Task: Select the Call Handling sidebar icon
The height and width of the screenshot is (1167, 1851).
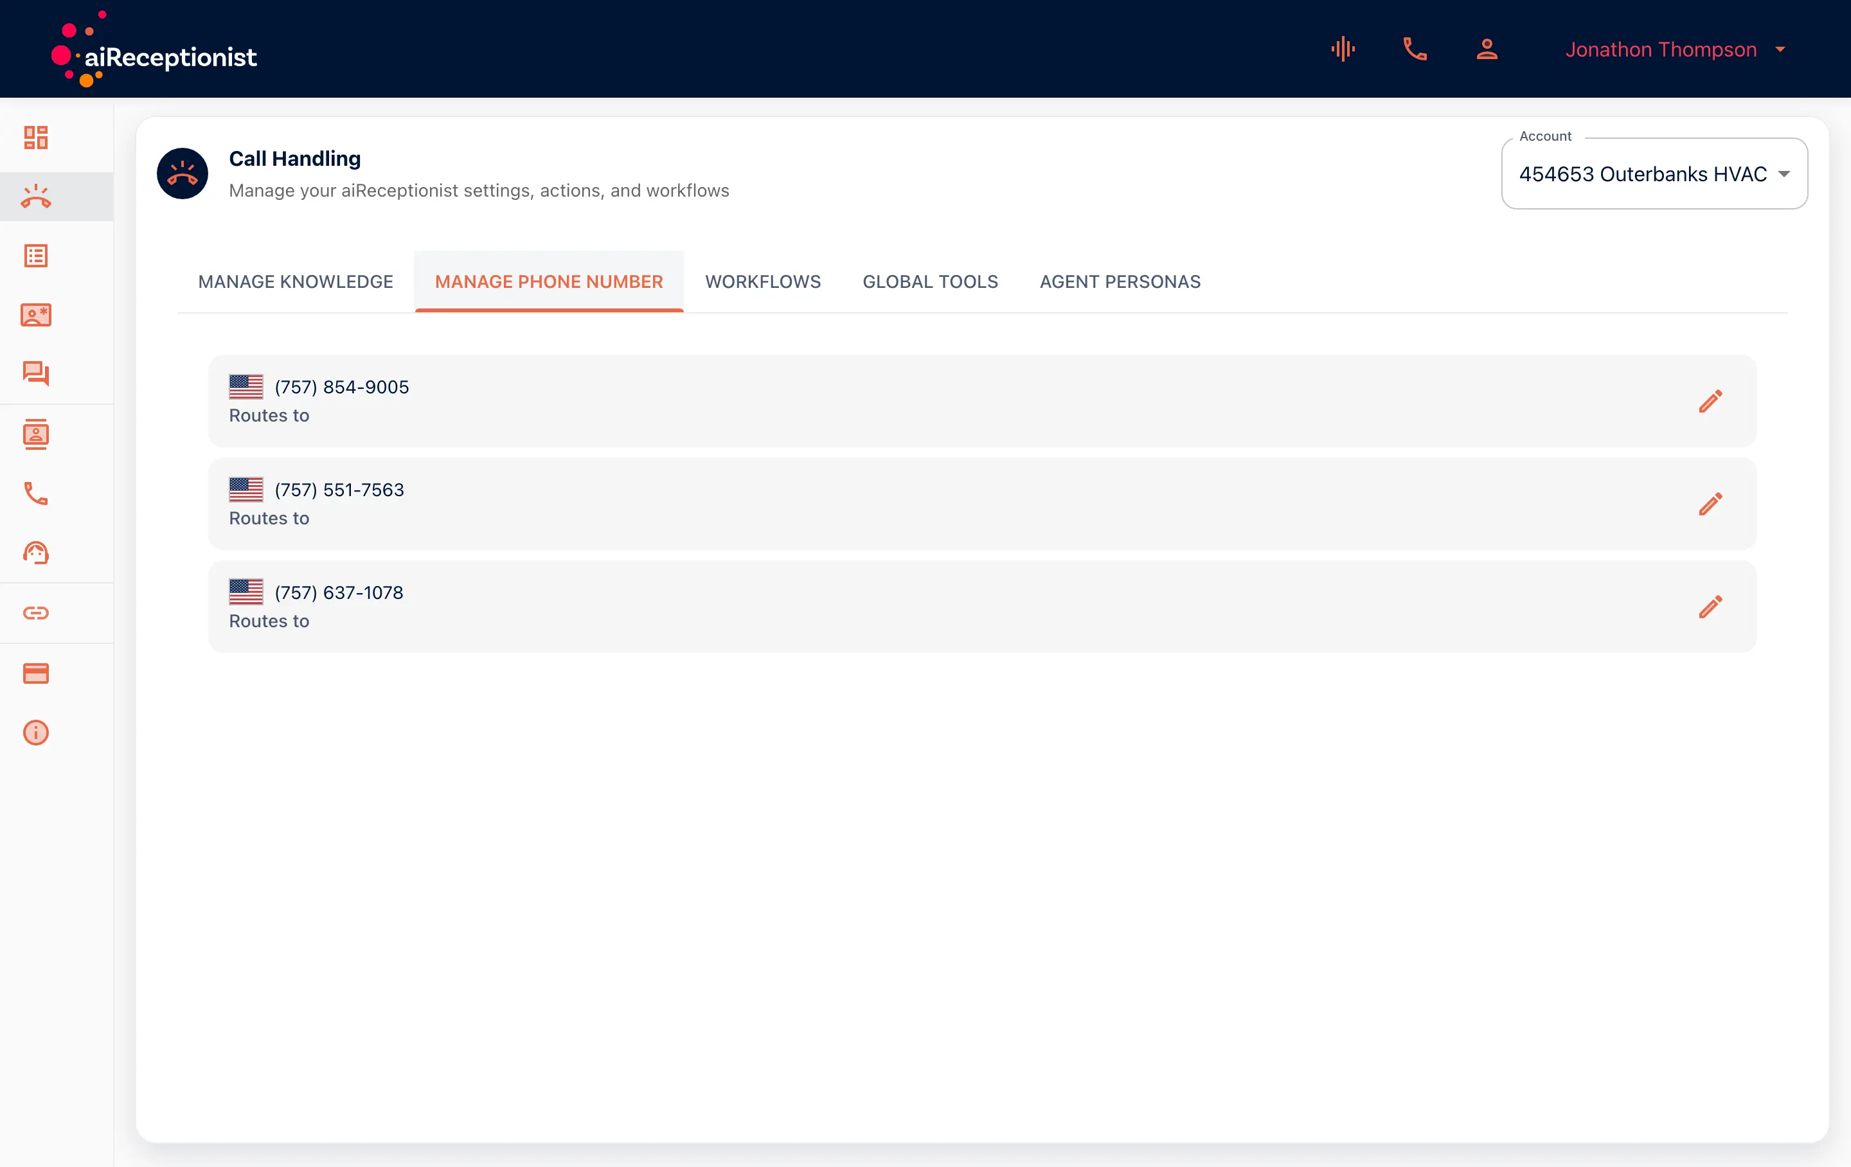Action: pyautogui.click(x=35, y=197)
